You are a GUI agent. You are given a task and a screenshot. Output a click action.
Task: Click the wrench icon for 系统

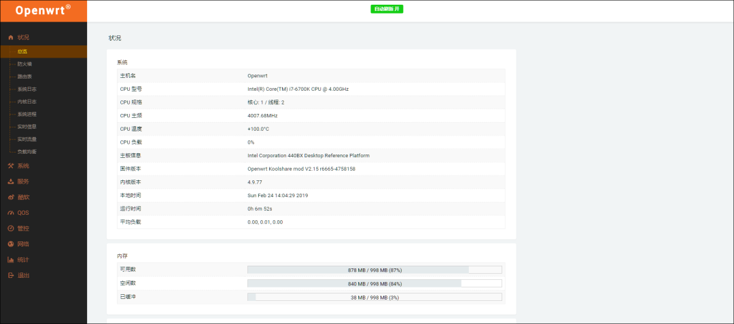[10, 166]
